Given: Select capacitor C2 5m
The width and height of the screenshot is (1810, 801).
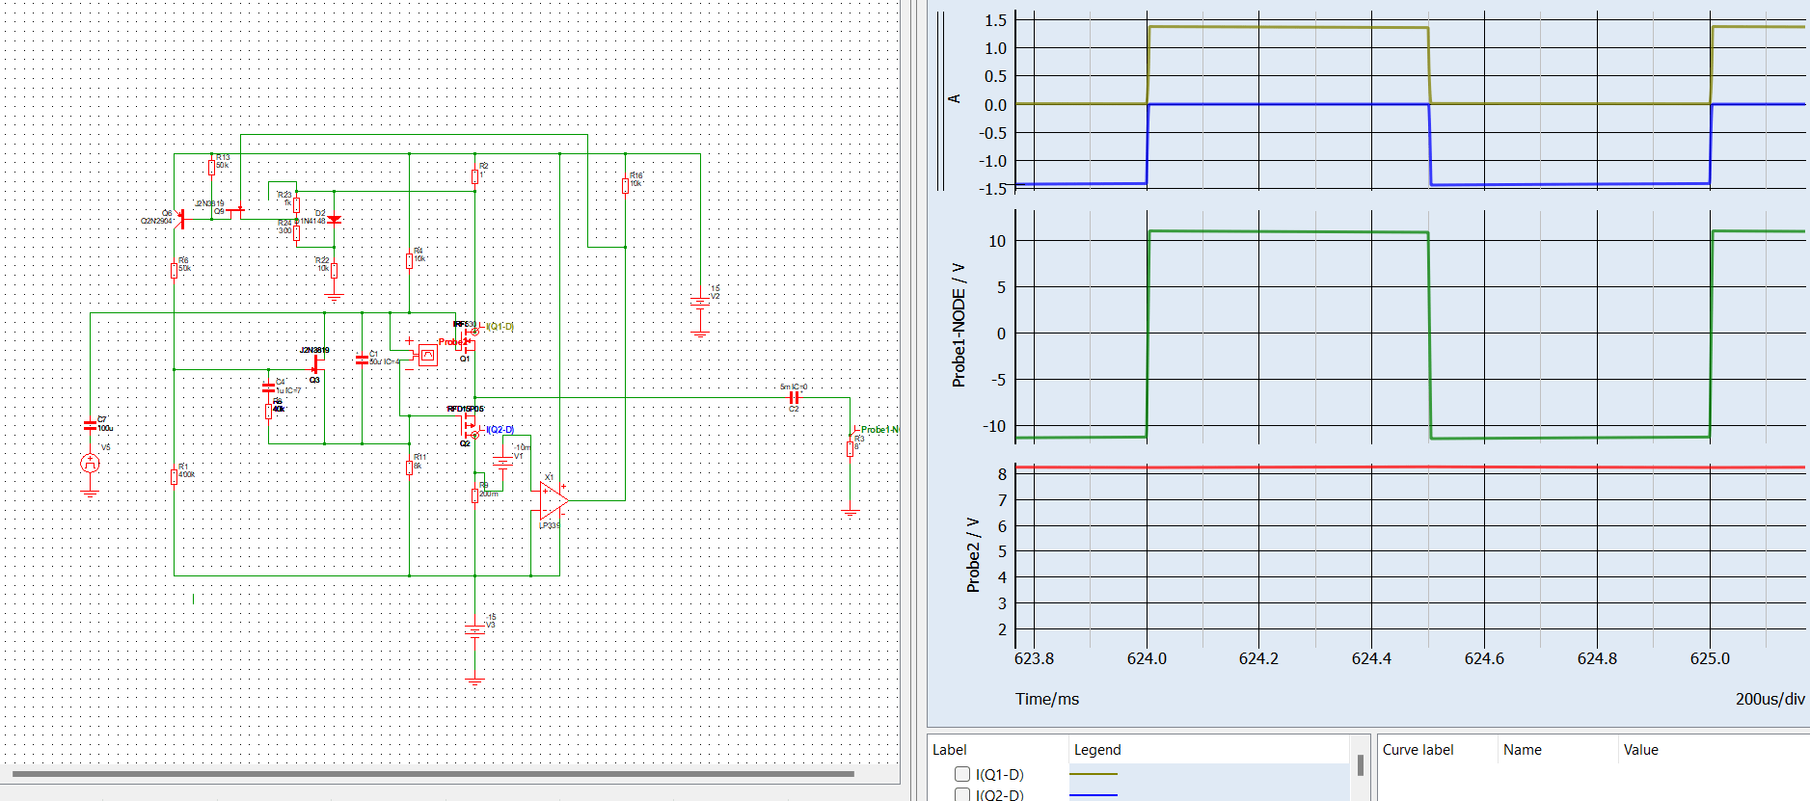Looking at the screenshot, I should (794, 397).
